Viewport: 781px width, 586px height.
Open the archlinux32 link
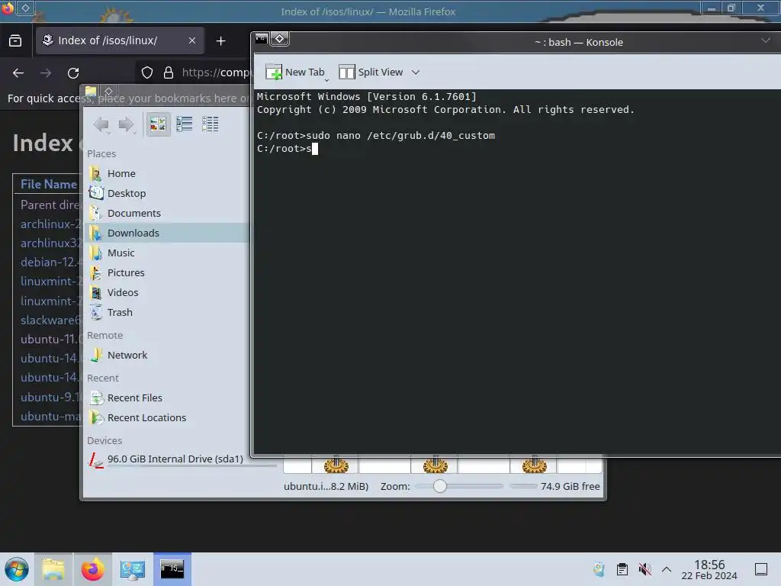coord(50,243)
